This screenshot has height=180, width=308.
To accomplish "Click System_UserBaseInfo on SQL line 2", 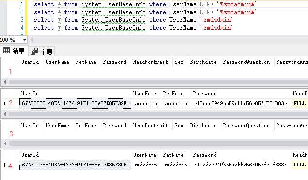I will [113, 12].
